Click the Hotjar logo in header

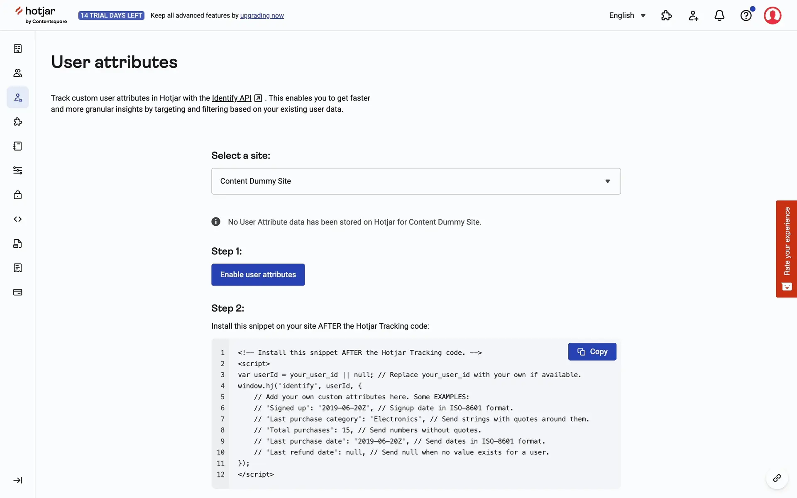tap(41, 15)
